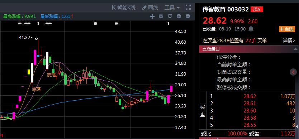Click the 深A market tag
299x139 pixels.
click(257, 9)
